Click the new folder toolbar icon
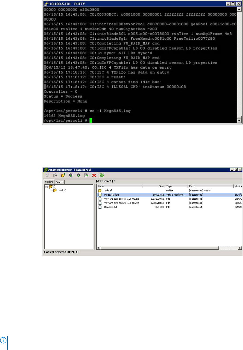This screenshot has height=350, width=243. [x=63, y=176]
